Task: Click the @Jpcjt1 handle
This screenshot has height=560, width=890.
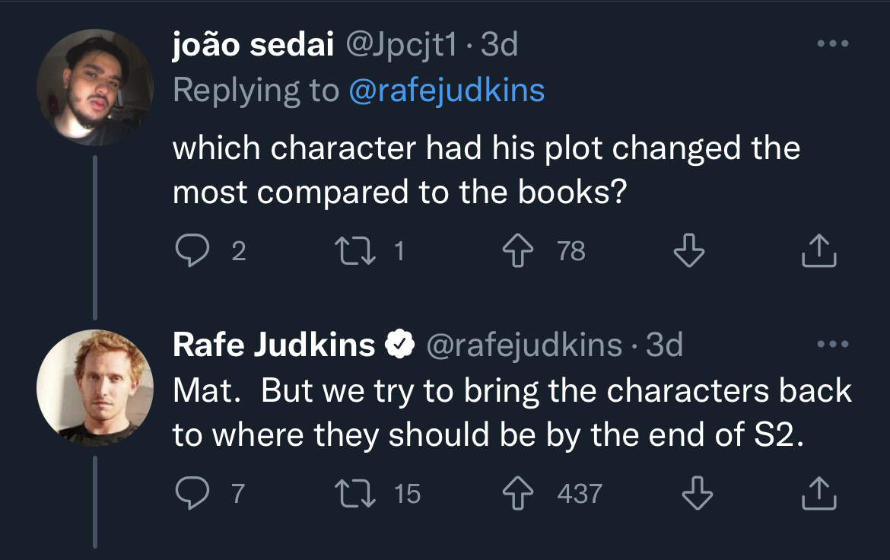Action: click(x=402, y=46)
